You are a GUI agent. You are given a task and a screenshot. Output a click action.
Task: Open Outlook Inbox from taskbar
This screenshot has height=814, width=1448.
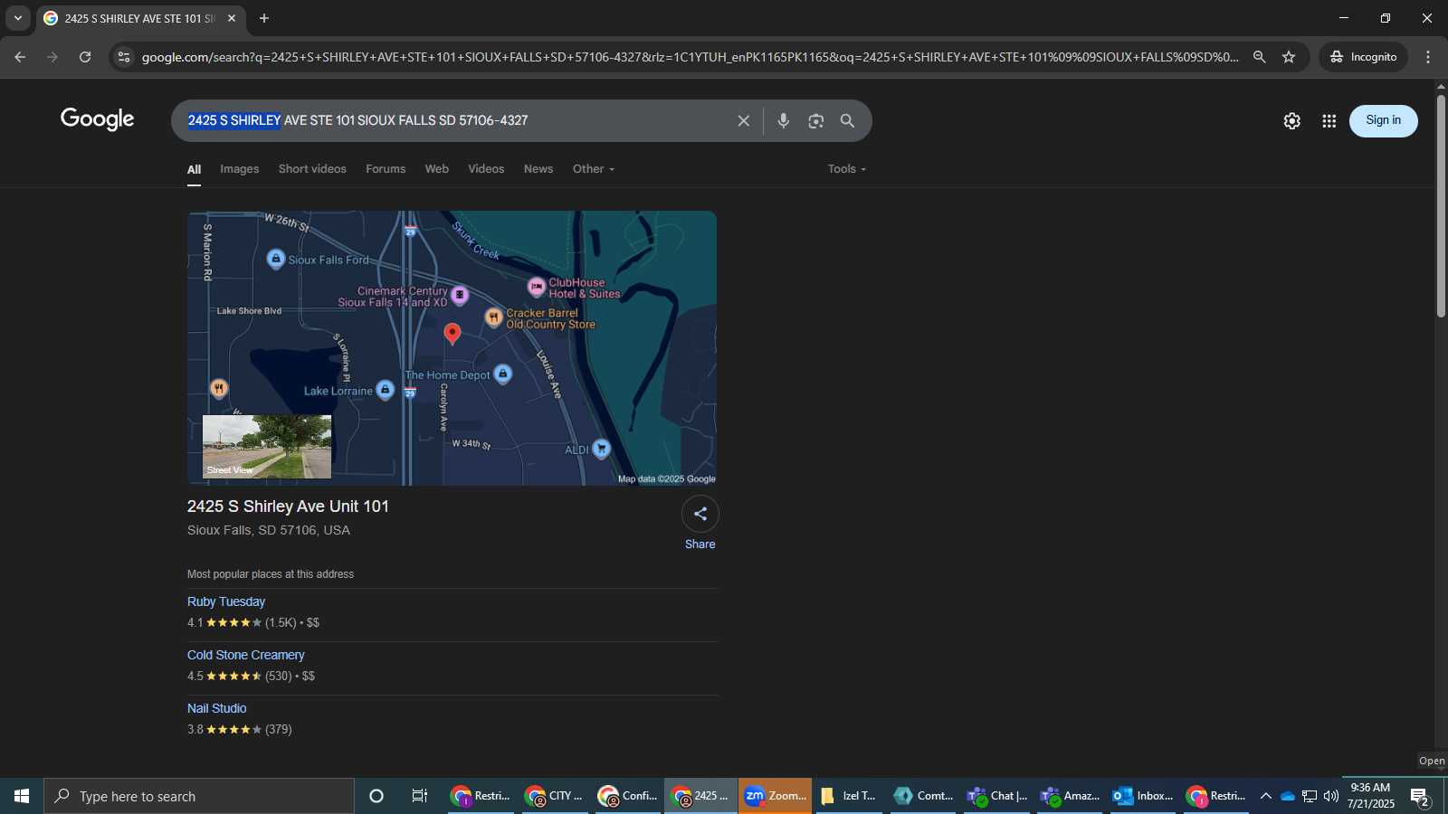tap(1143, 796)
